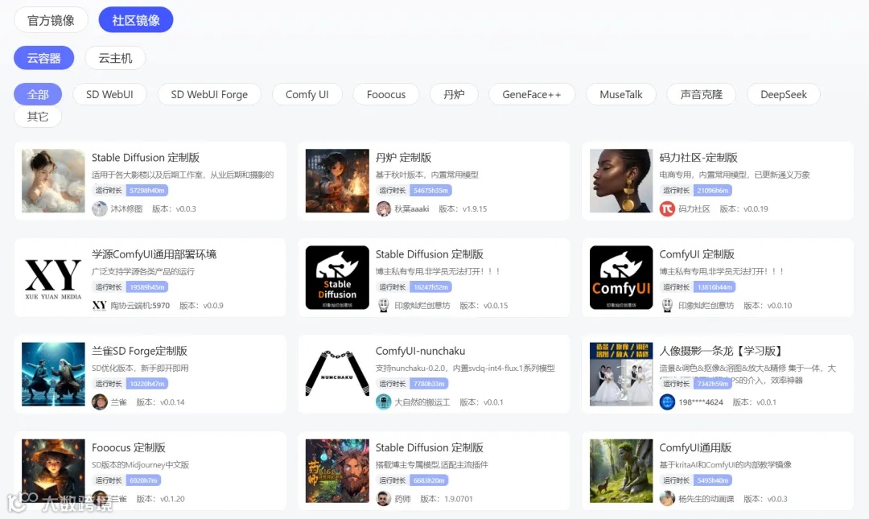Filter by 丹炉 category
Screen dimensions: 869x519
454,94
